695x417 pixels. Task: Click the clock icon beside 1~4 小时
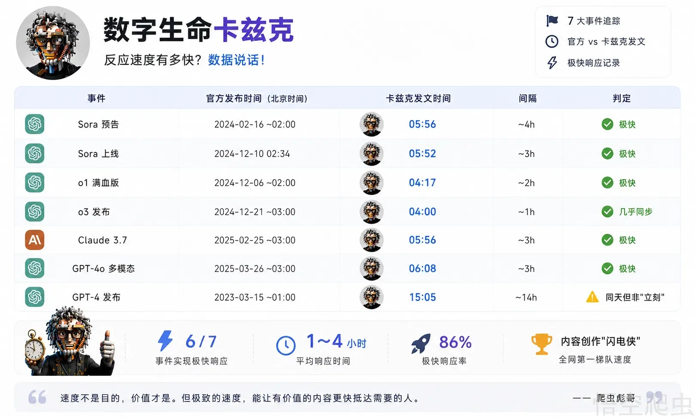[x=286, y=345]
